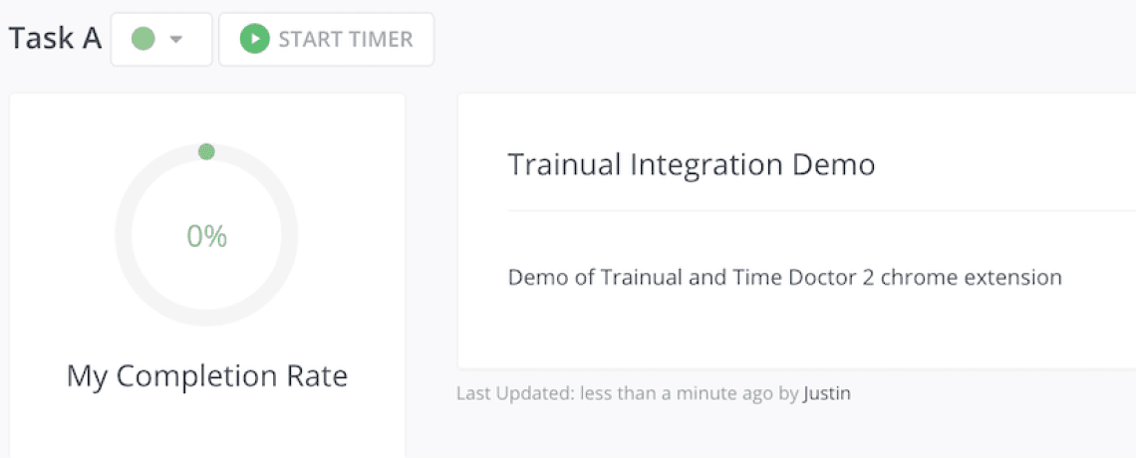1136x458 pixels.
Task: Click the gray completion progress ring track
Action: [x=125, y=236]
